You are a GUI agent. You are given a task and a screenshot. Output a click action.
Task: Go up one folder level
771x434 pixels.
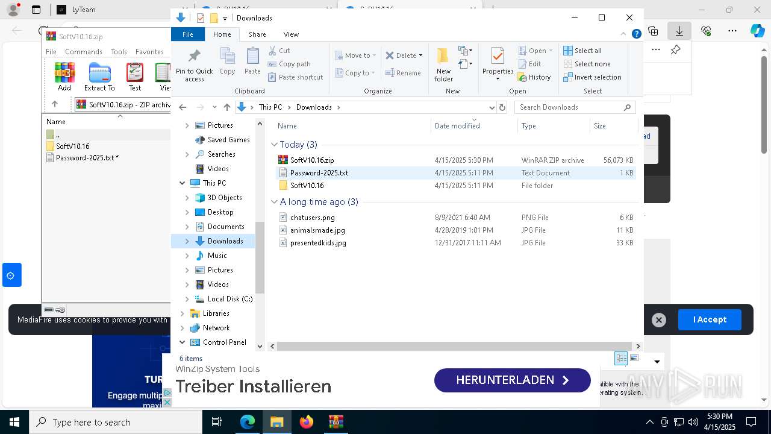[226, 107]
